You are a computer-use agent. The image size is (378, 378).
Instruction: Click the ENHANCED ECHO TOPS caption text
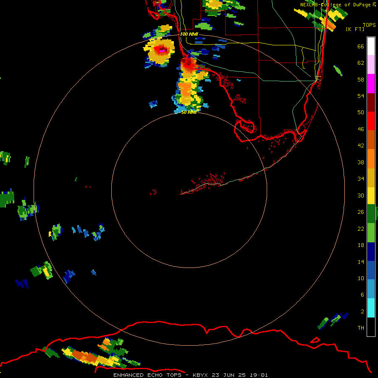click(x=147, y=375)
